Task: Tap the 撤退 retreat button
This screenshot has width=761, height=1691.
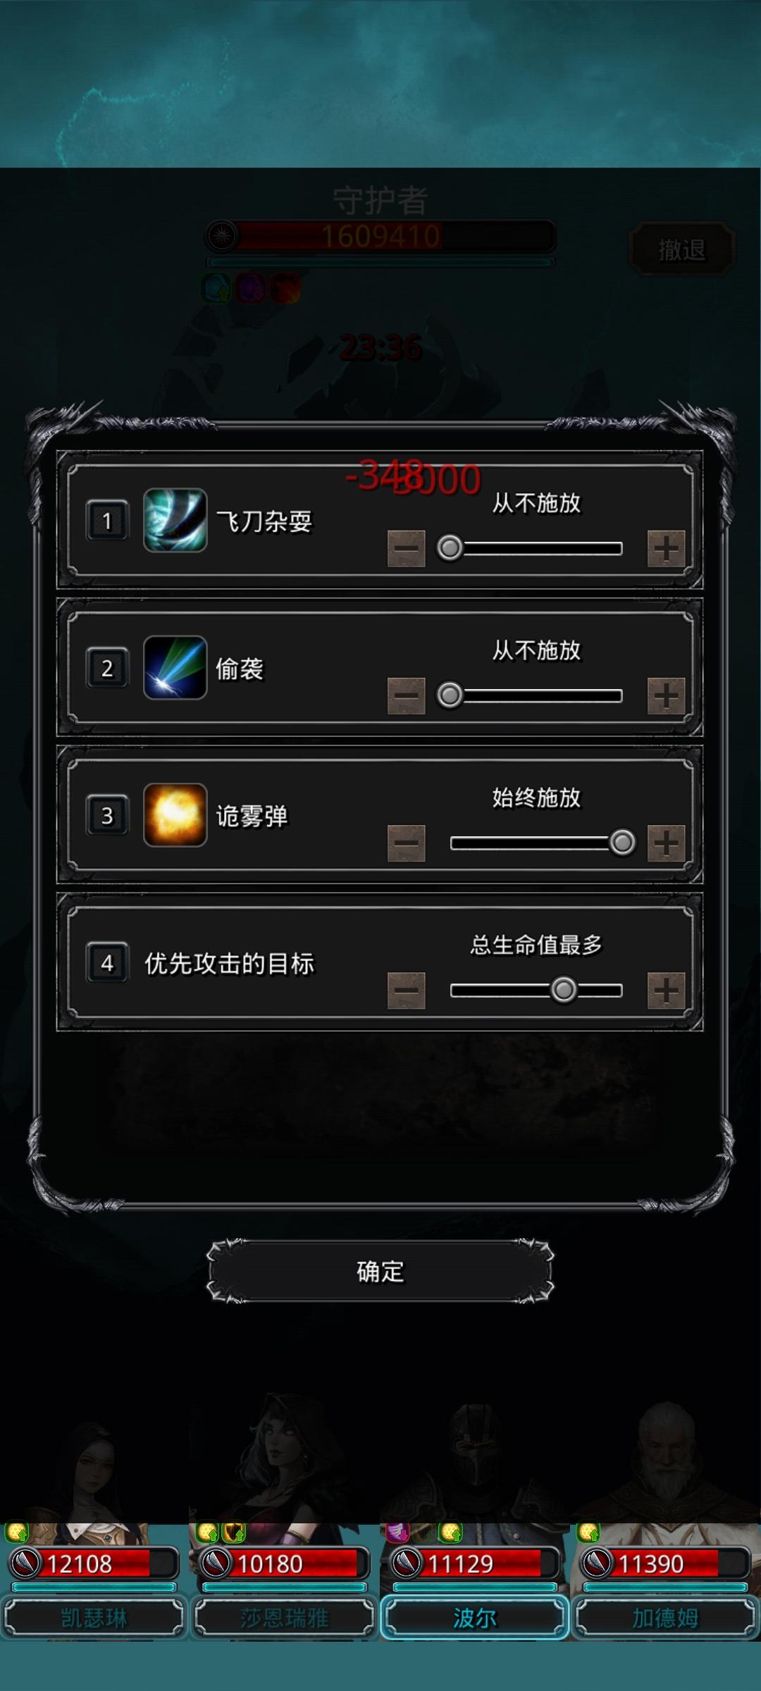Action: pos(681,249)
